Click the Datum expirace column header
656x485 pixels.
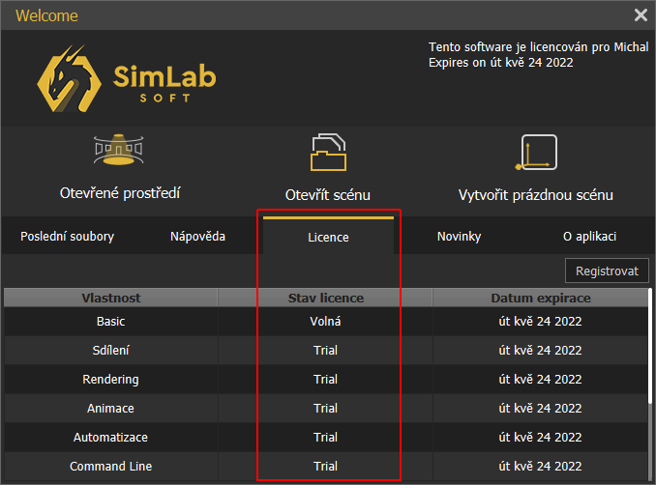click(x=540, y=298)
